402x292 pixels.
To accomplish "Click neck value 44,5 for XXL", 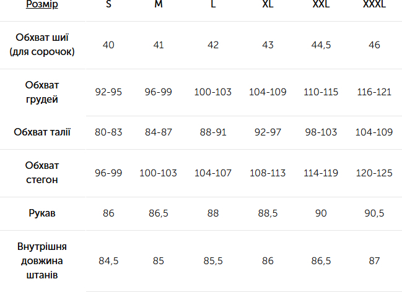I will tap(321, 45).
